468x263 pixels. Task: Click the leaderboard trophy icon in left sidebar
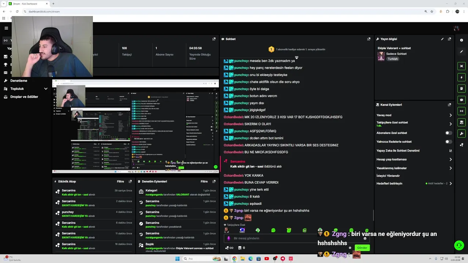pyautogui.click(x=6, y=65)
